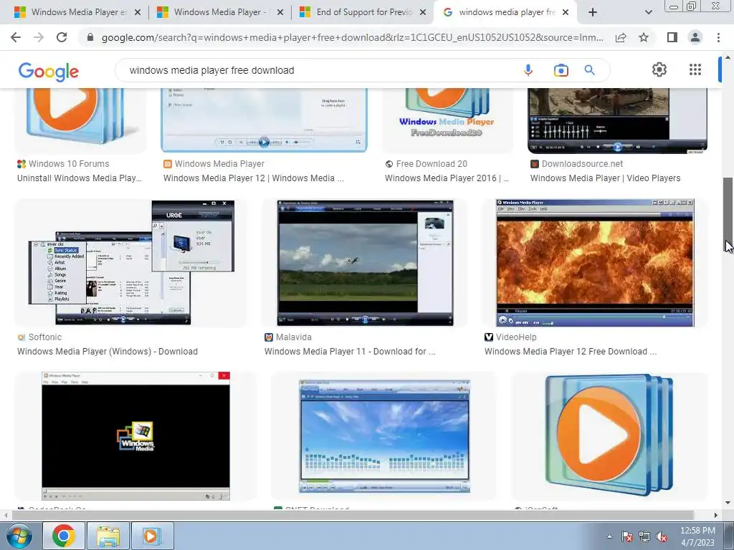Close the active Google search tab
The height and width of the screenshot is (550, 734).
pyautogui.click(x=566, y=13)
